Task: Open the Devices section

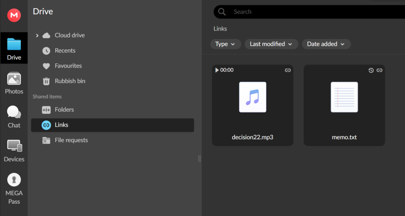Action: tap(14, 151)
